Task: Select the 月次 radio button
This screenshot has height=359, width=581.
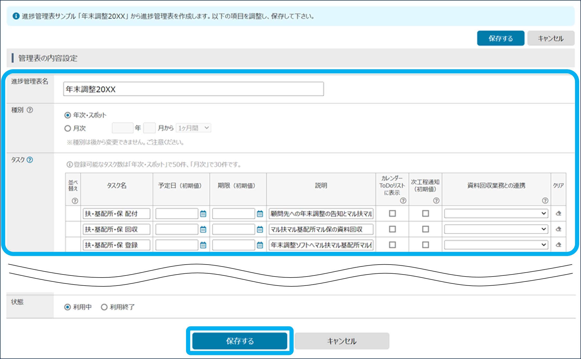Action: (68, 128)
